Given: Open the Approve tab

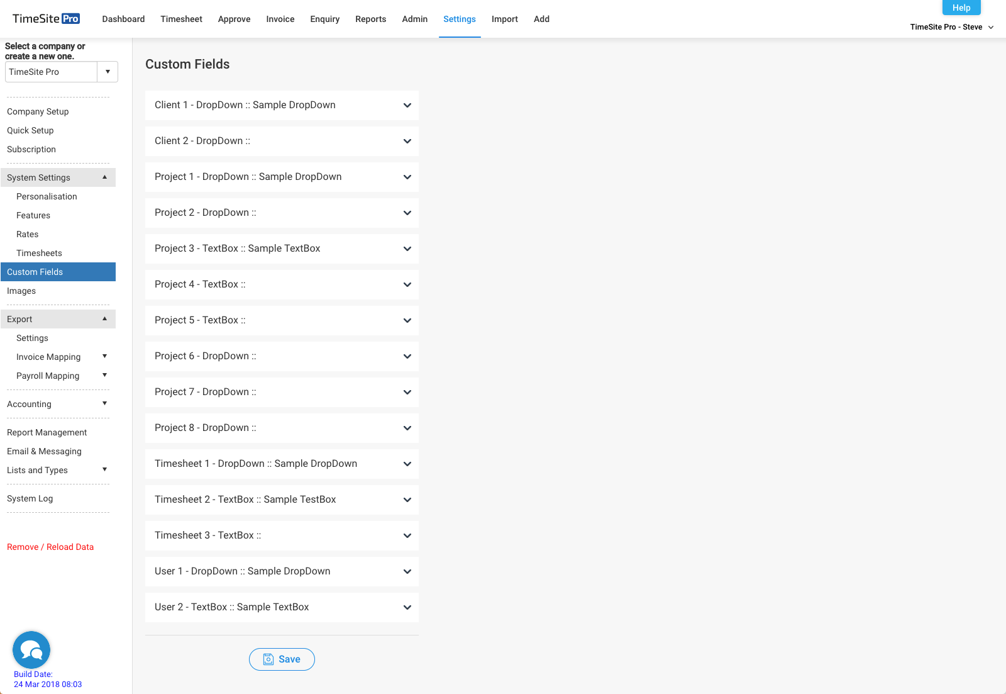Looking at the screenshot, I should 234,19.
